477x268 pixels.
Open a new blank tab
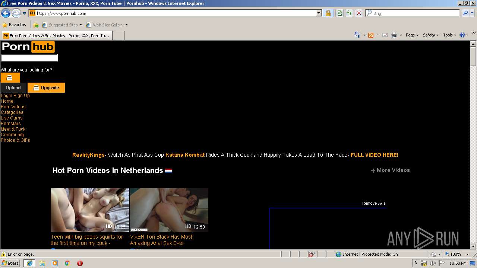[x=119, y=36]
